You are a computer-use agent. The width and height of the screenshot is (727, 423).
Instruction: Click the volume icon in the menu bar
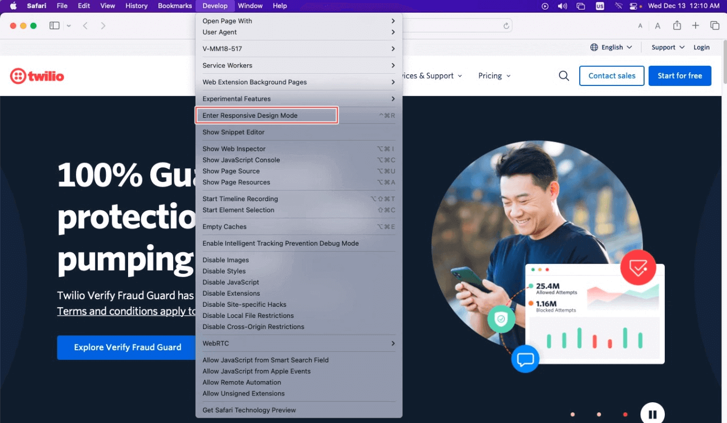[562, 6]
